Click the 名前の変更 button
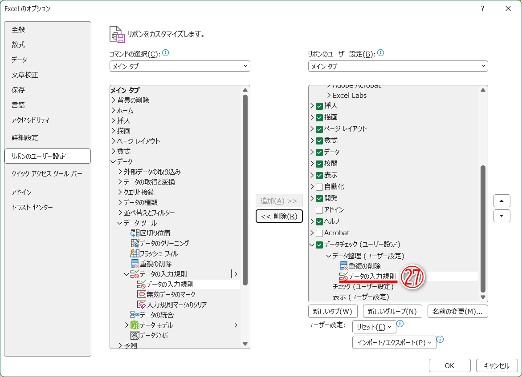Image resolution: width=522 pixels, height=377 pixels. [457, 311]
